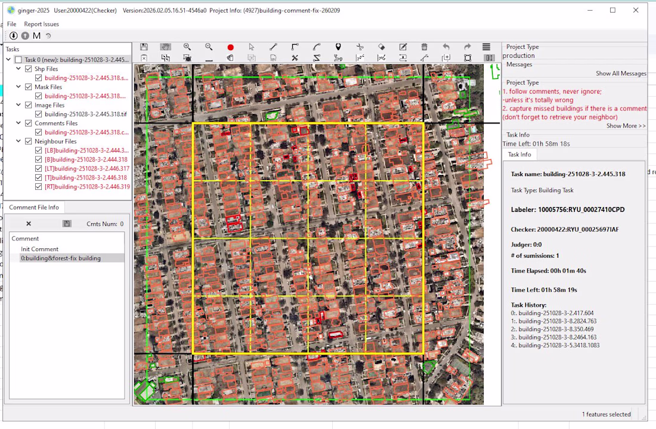Select the location pin marker tool

pos(338,47)
